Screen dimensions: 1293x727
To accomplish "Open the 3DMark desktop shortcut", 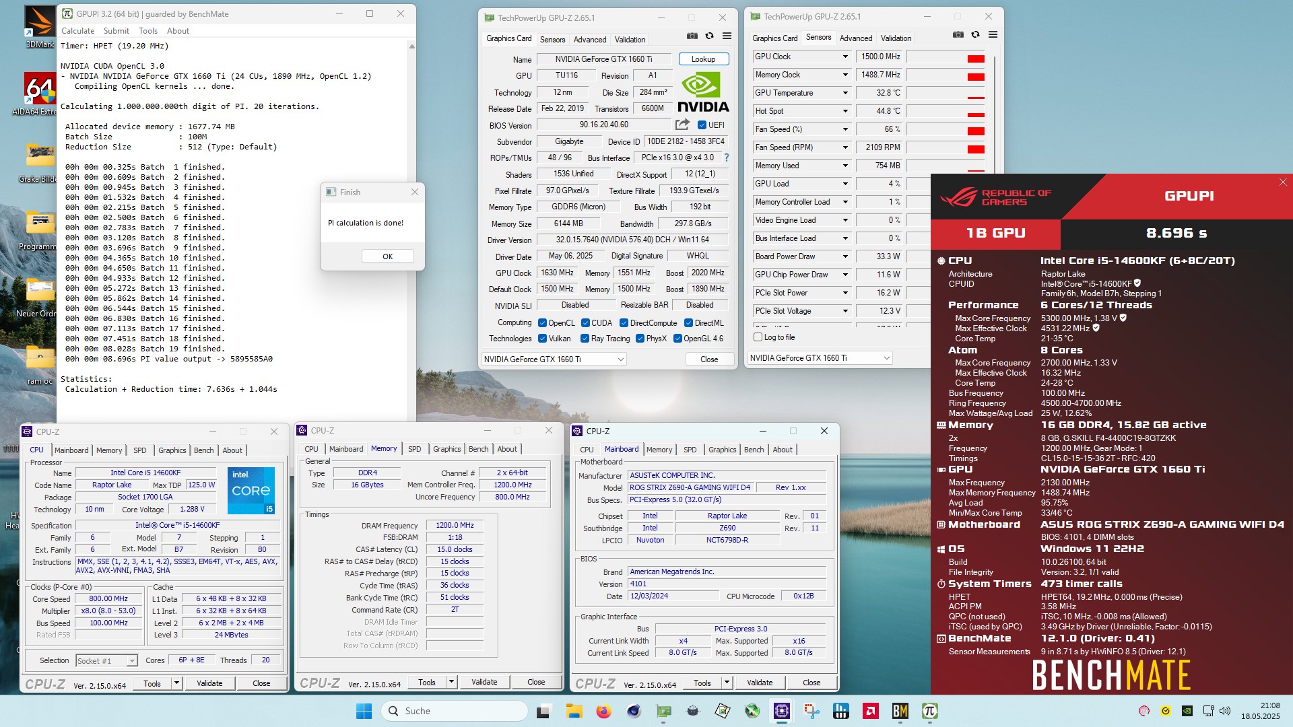I will point(40,27).
